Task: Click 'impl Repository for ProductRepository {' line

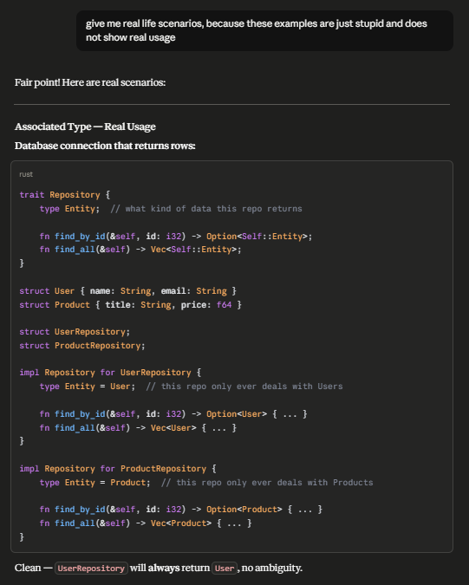Action: 118,469
